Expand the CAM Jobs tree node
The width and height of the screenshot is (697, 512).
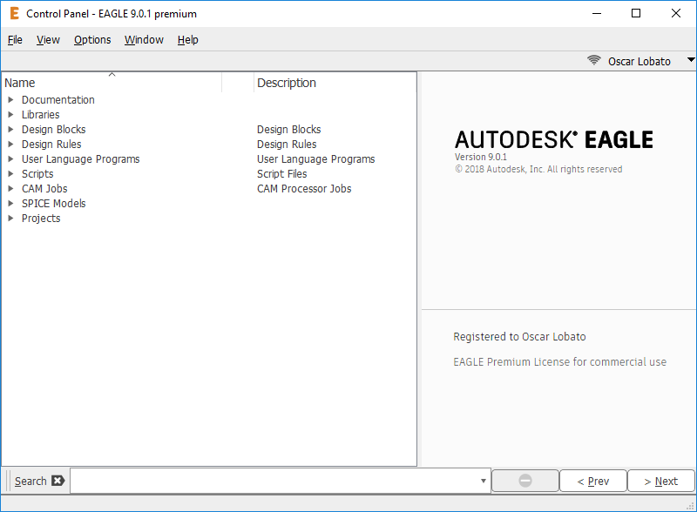coord(10,189)
